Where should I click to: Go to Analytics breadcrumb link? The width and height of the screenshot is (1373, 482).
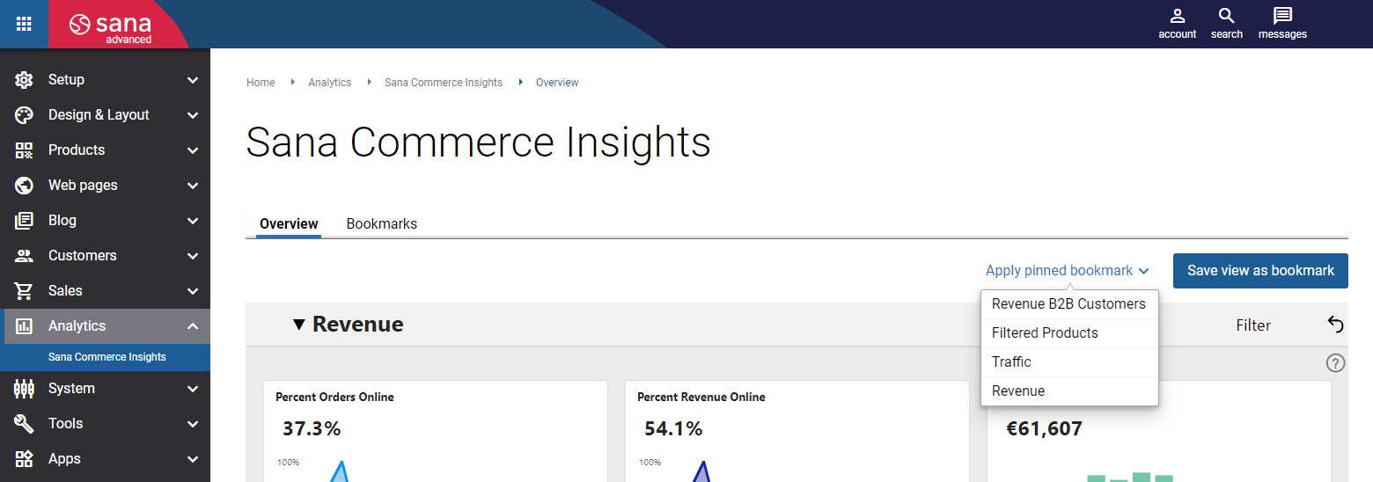(329, 83)
